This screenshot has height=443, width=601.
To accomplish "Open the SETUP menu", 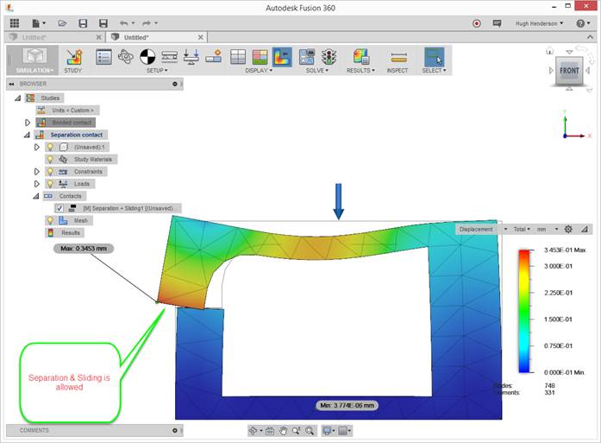I will point(157,71).
